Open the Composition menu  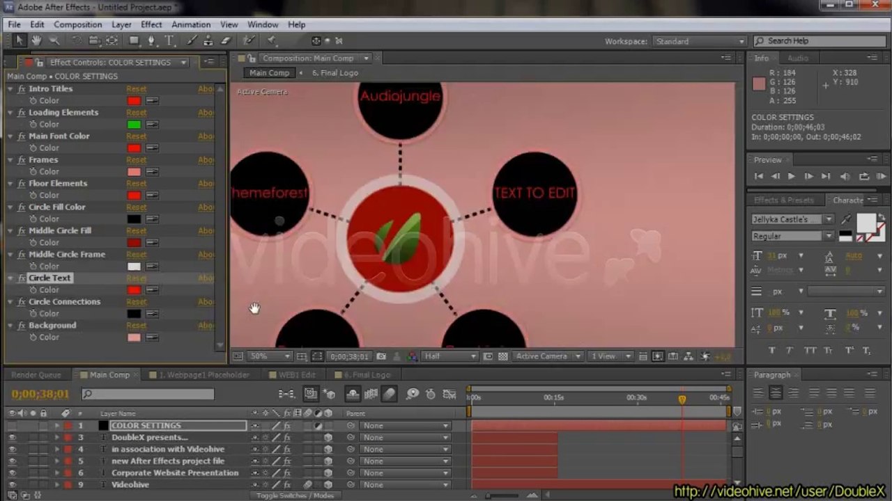click(x=78, y=24)
